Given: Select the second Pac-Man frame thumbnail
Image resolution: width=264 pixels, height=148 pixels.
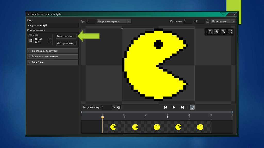Looking at the screenshot, I should 135,127.
